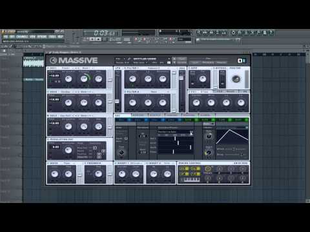Toggle the OSC2 section on/off switch
The height and width of the screenshot is (232, 310).
48,92
